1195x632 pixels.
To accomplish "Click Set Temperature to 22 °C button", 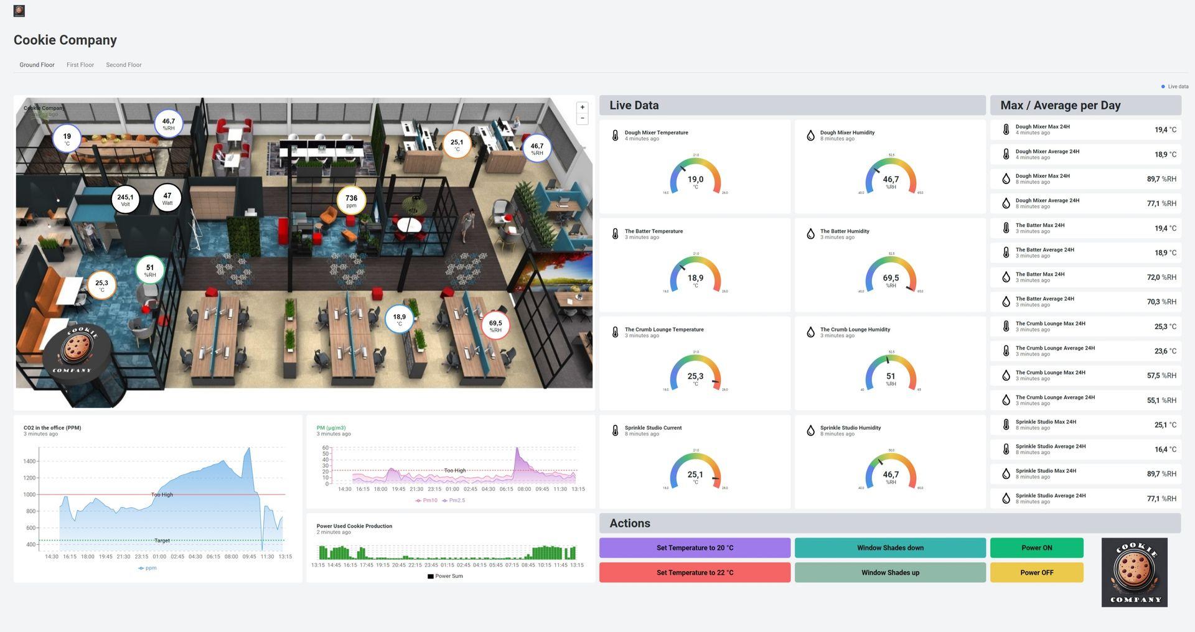I will point(695,572).
